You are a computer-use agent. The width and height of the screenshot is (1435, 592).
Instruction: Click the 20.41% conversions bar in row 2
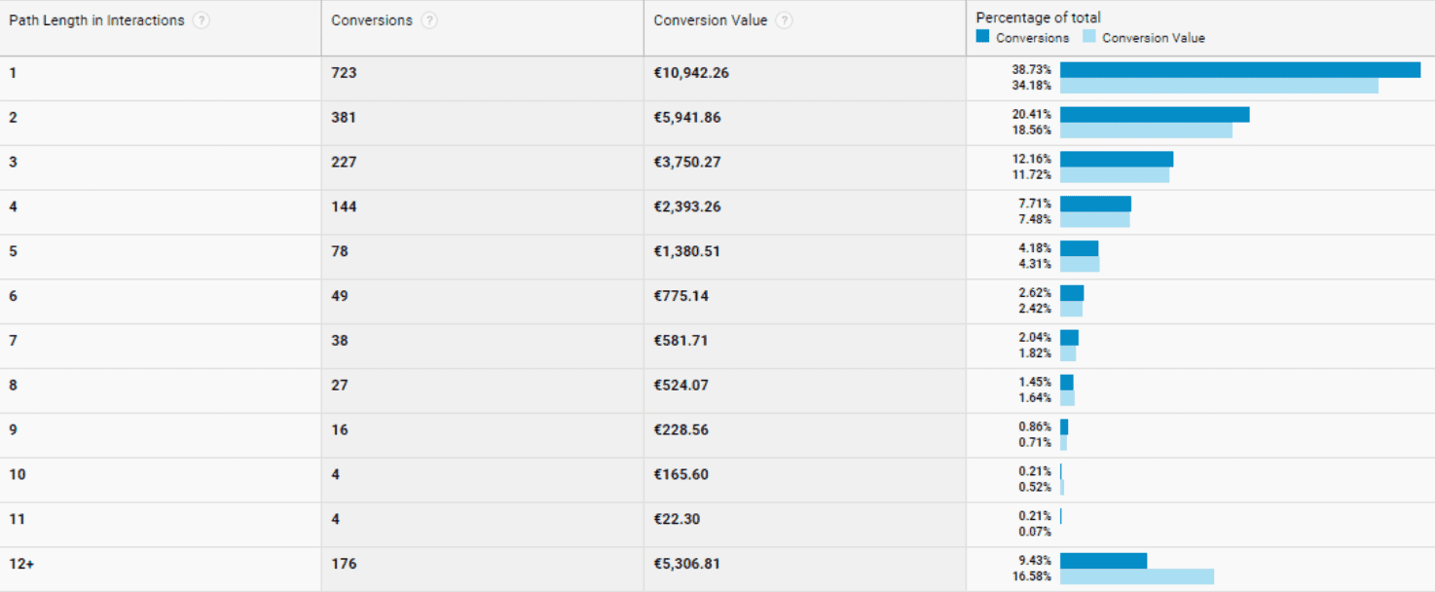(1155, 115)
